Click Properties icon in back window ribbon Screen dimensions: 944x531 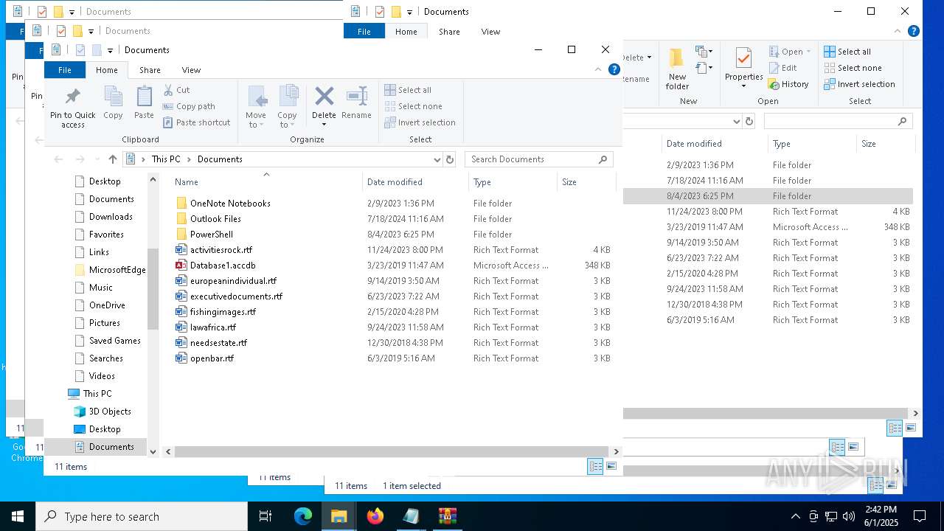743,68
